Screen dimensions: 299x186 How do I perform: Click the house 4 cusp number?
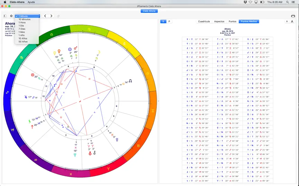107,126
